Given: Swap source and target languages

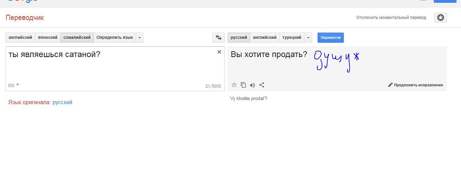Looking at the screenshot, I should 218,37.
